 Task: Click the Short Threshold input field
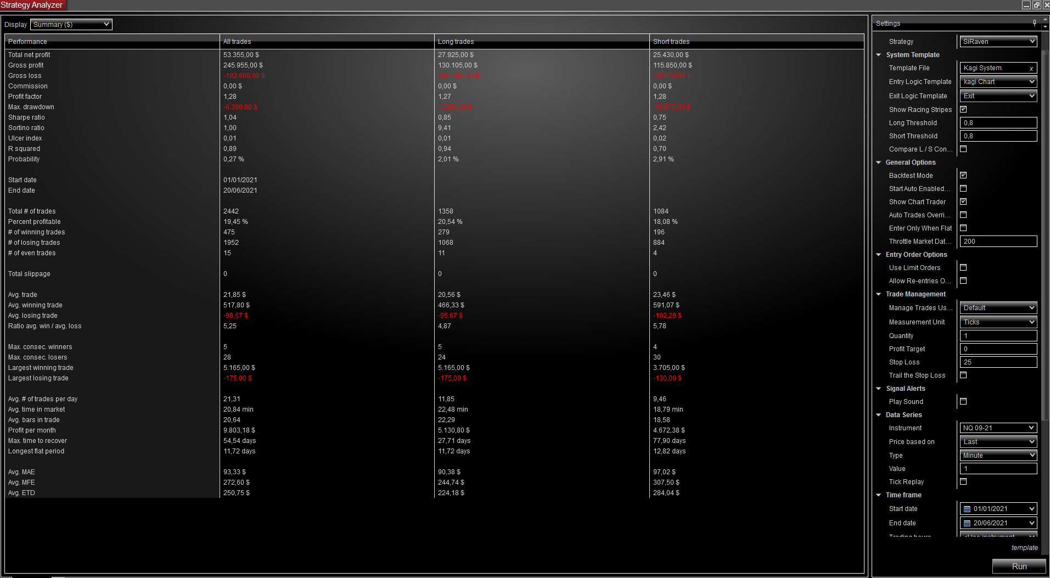[x=998, y=136]
